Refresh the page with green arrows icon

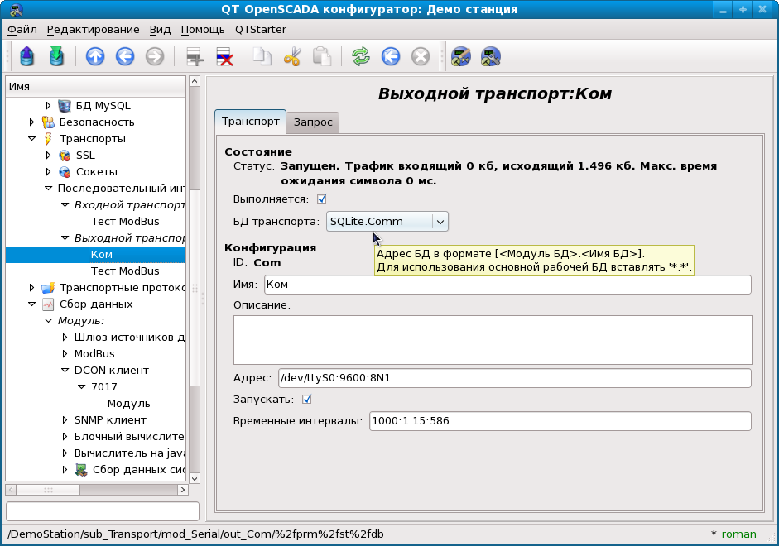point(360,56)
